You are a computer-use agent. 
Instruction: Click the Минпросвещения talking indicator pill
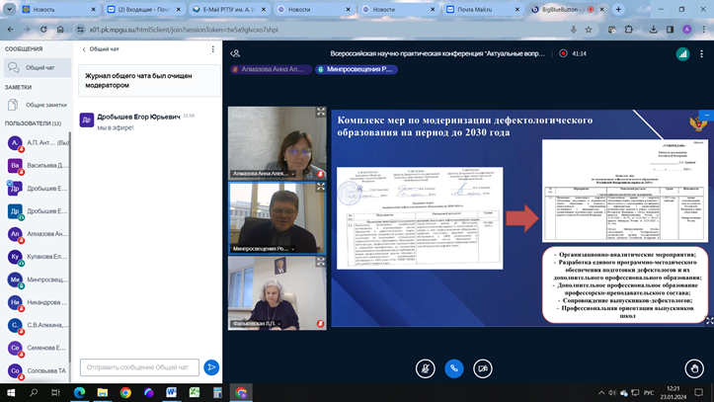point(357,70)
